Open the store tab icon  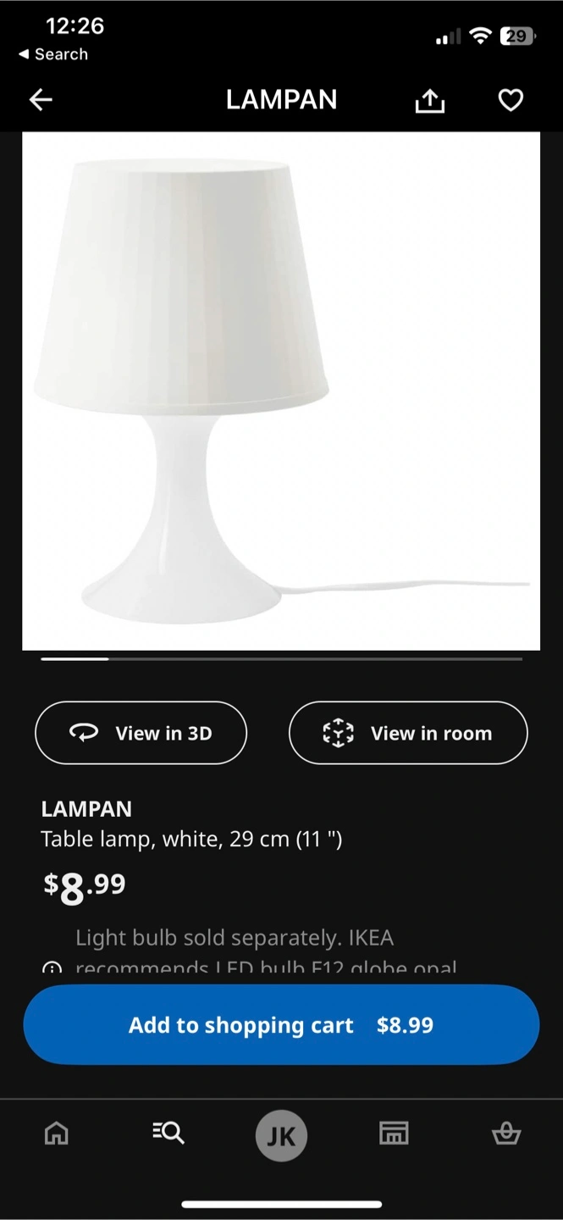click(394, 1133)
